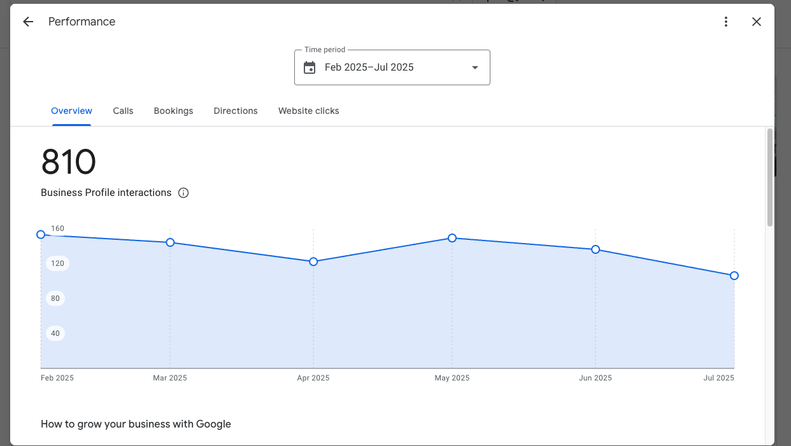Click the calendar icon in Time period

point(310,67)
